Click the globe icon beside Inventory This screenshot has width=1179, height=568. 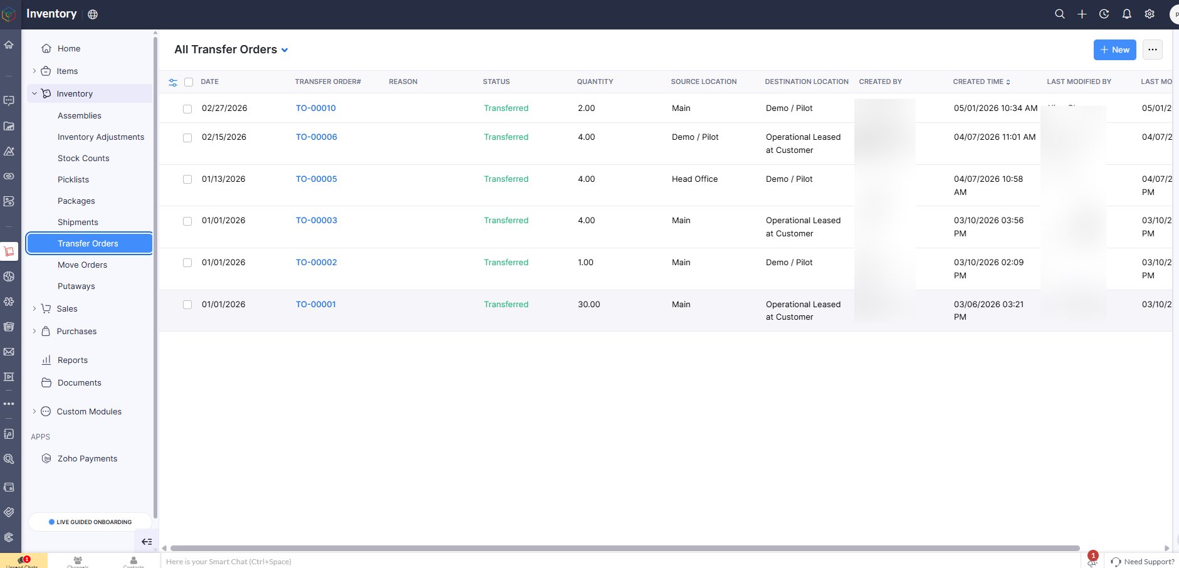click(93, 14)
